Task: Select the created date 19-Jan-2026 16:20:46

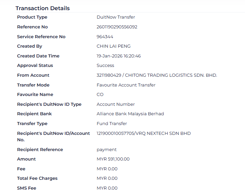Action: pyautogui.click(x=119, y=56)
